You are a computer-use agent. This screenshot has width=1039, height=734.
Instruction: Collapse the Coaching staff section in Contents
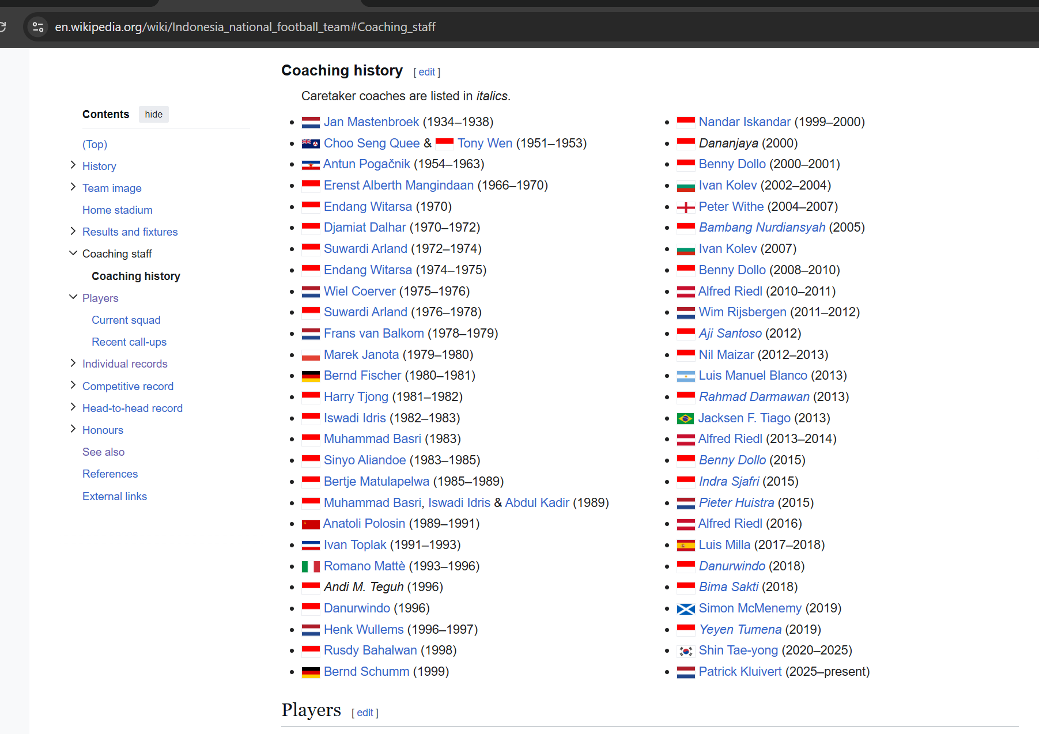pos(73,253)
